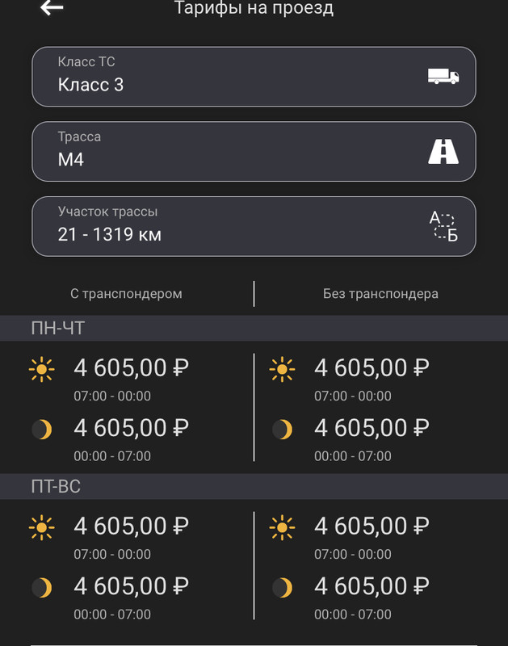Tap the back arrow icon

point(52,7)
